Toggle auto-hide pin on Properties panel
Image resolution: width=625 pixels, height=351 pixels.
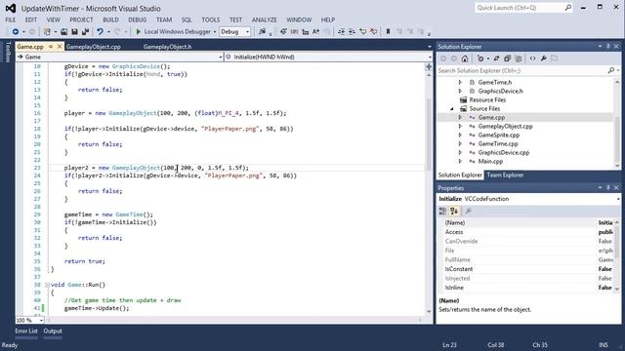tap(607, 188)
